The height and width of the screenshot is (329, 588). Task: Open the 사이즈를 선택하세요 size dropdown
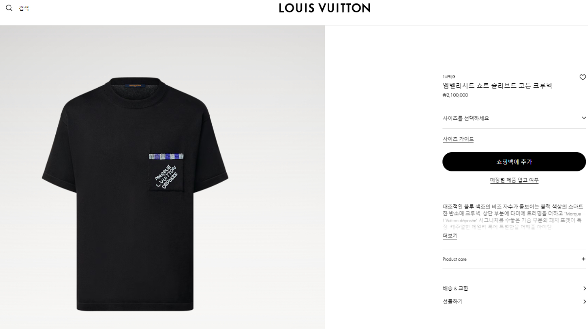coord(514,118)
